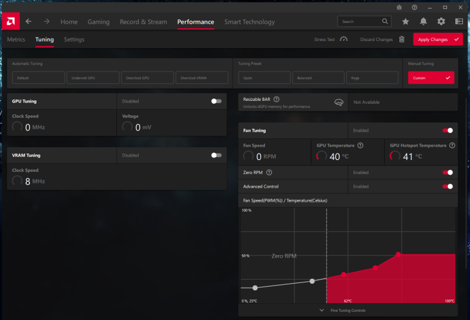Image resolution: width=470 pixels, height=320 pixels.
Task: Open the Gaming tab
Action: tap(98, 22)
